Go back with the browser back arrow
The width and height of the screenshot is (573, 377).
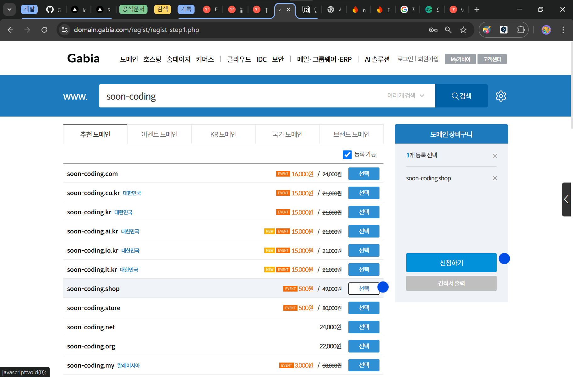(x=10, y=30)
